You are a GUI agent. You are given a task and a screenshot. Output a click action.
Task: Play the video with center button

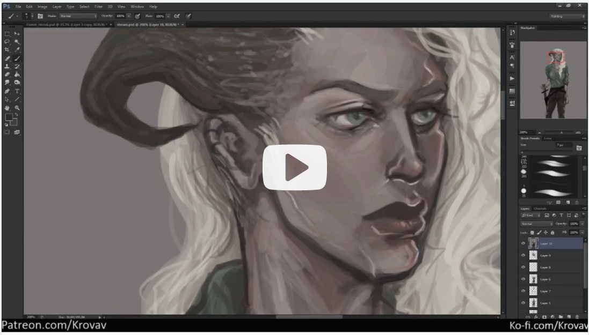point(294,167)
